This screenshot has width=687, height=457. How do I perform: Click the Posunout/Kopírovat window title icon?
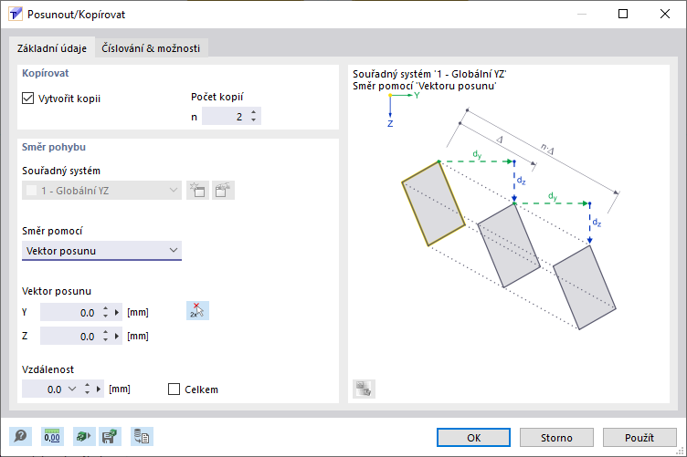coord(16,14)
